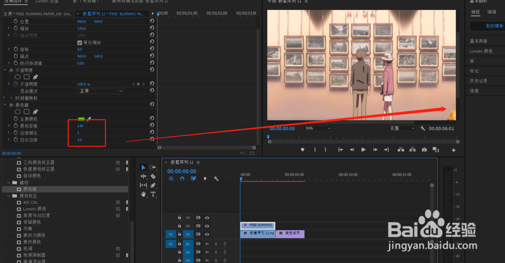Screen dimensions: 505x263
Task: Toggle sync lock on V3
Action: [x=198, y=218]
